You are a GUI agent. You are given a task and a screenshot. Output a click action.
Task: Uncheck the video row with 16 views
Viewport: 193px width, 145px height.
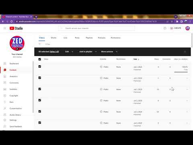pos(40,89)
